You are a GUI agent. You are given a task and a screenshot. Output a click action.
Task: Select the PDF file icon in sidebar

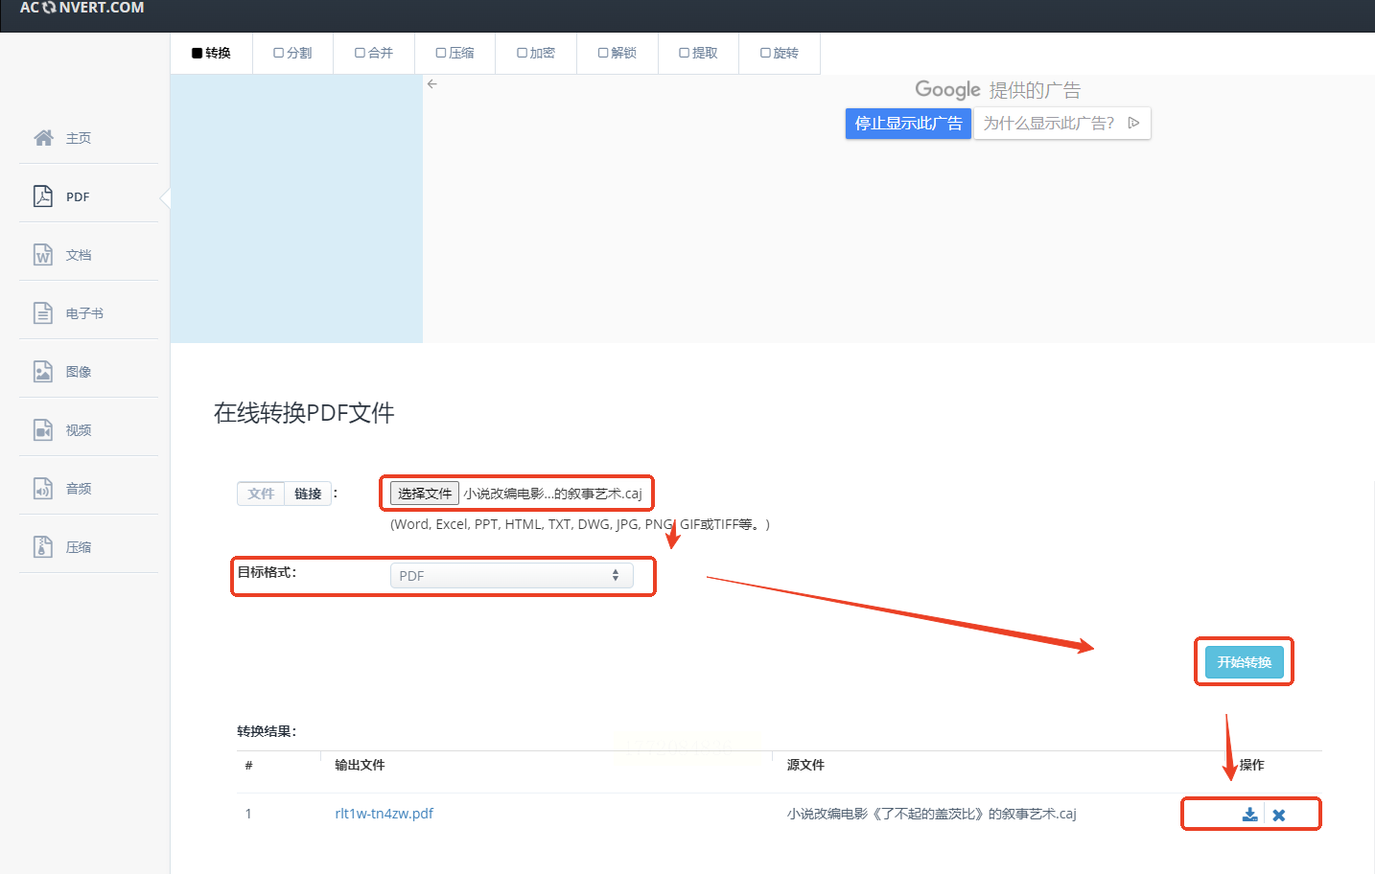(43, 196)
